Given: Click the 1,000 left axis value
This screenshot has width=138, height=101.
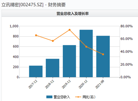Looking at the screenshot, I should tap(14, 26).
